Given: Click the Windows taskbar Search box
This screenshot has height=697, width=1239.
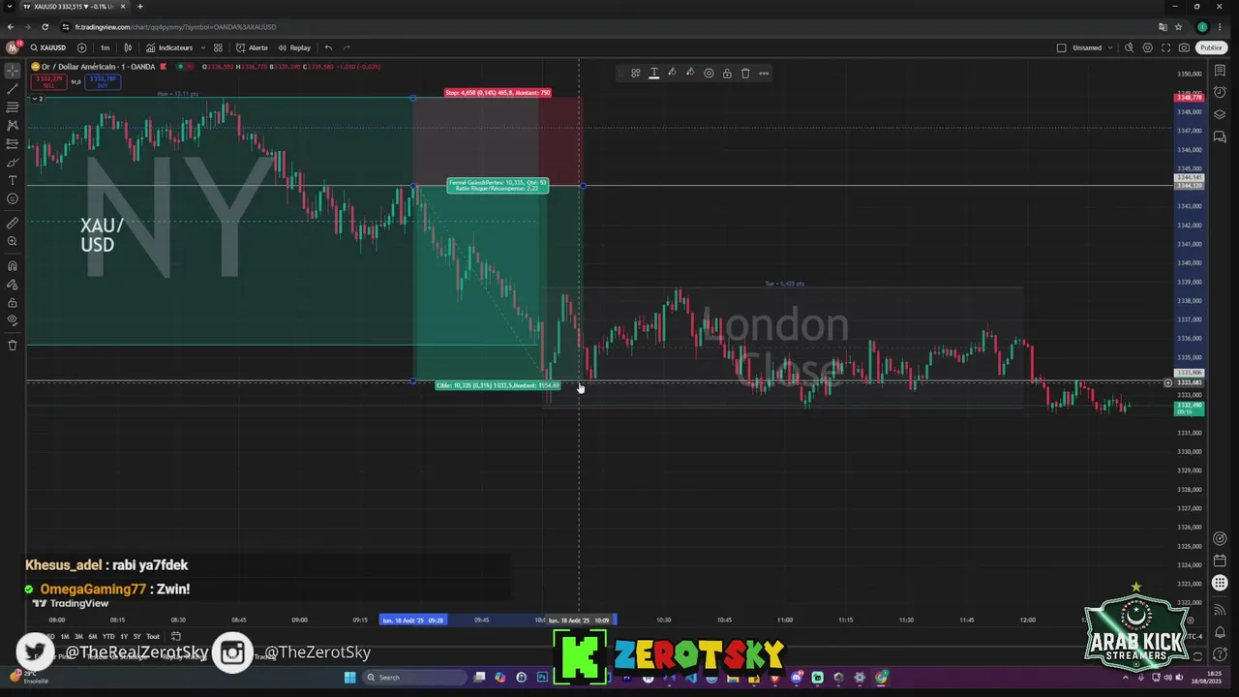Looking at the screenshot, I should pos(414,677).
